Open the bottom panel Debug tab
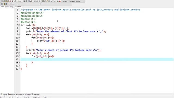This screenshot has width=174, height=98. (28, 94)
